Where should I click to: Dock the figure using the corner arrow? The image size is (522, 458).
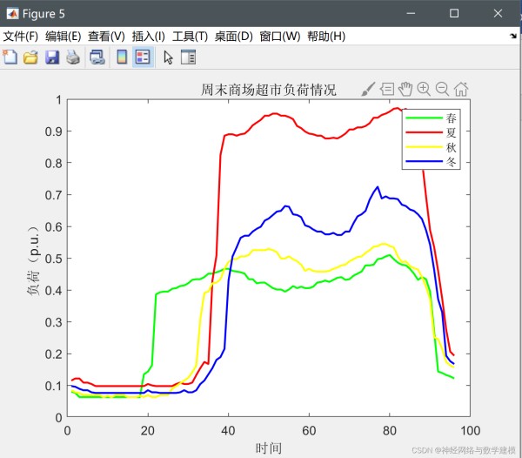coord(513,36)
